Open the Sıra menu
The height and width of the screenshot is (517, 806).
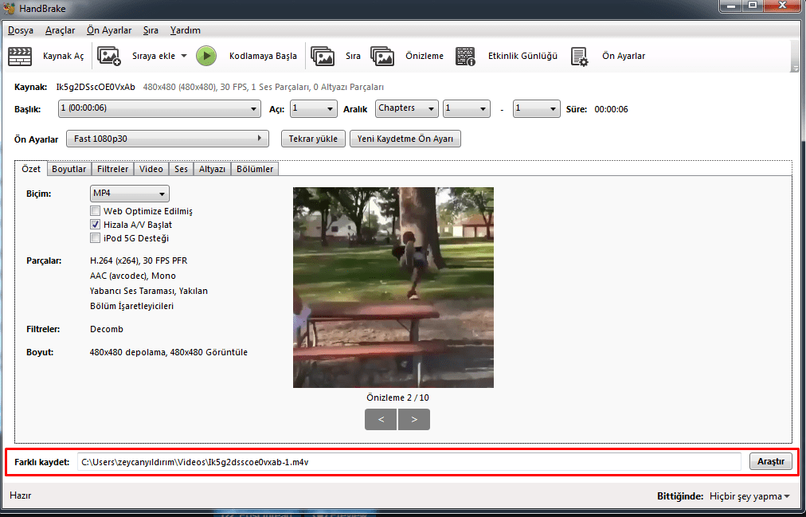[151, 30]
